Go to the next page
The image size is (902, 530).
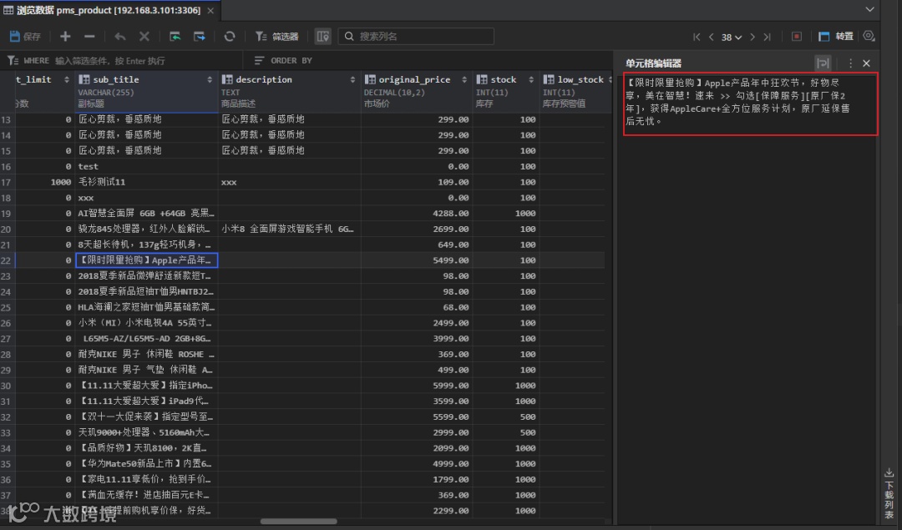(x=753, y=37)
